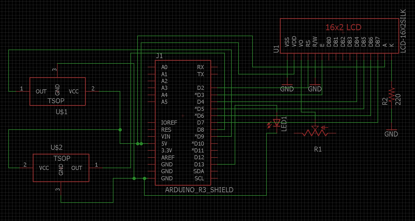Select the U$2 TSOP component body

(61, 168)
